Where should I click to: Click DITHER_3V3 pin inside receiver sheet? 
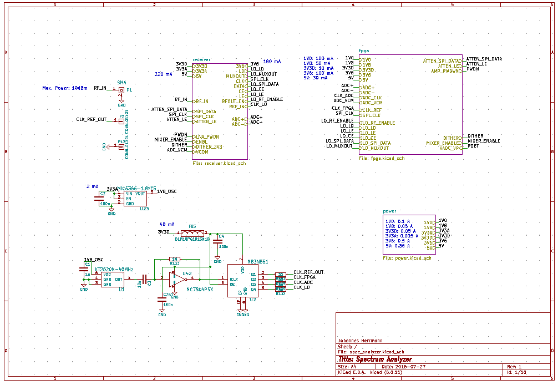[x=209, y=147]
